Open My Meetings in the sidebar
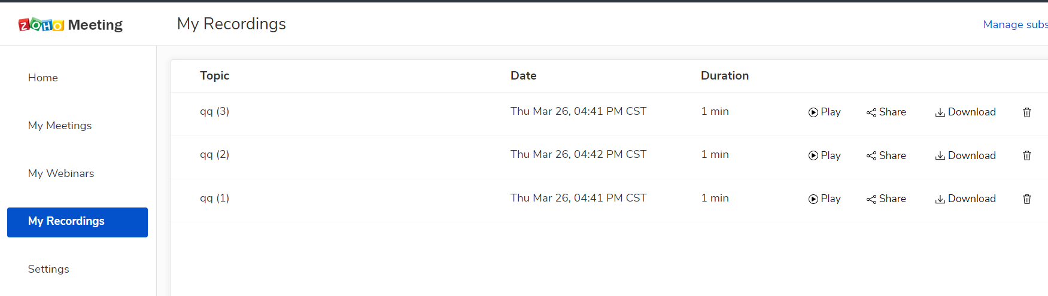 click(60, 126)
